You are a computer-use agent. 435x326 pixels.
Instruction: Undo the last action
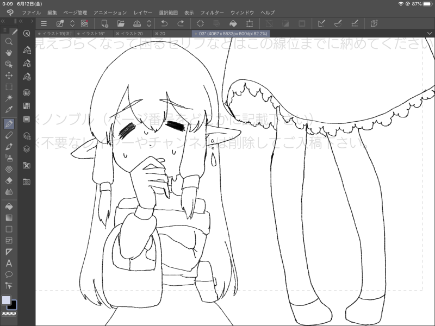coord(164,23)
